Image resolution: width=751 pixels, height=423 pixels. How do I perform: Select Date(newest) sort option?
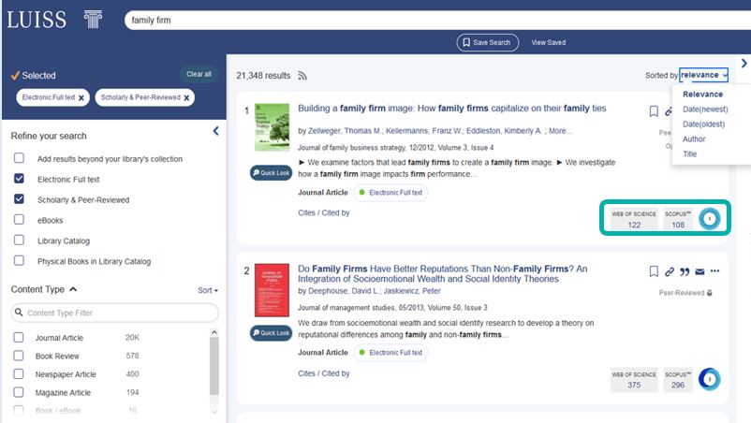click(705, 109)
